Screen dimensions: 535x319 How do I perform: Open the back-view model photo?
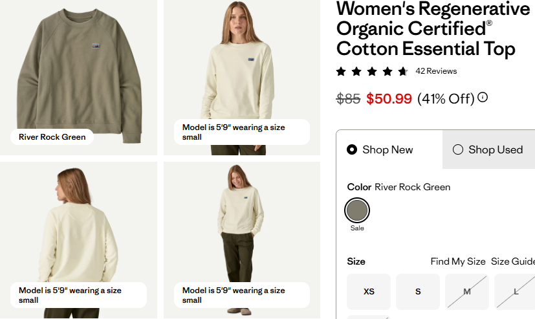pyautogui.click(x=79, y=226)
